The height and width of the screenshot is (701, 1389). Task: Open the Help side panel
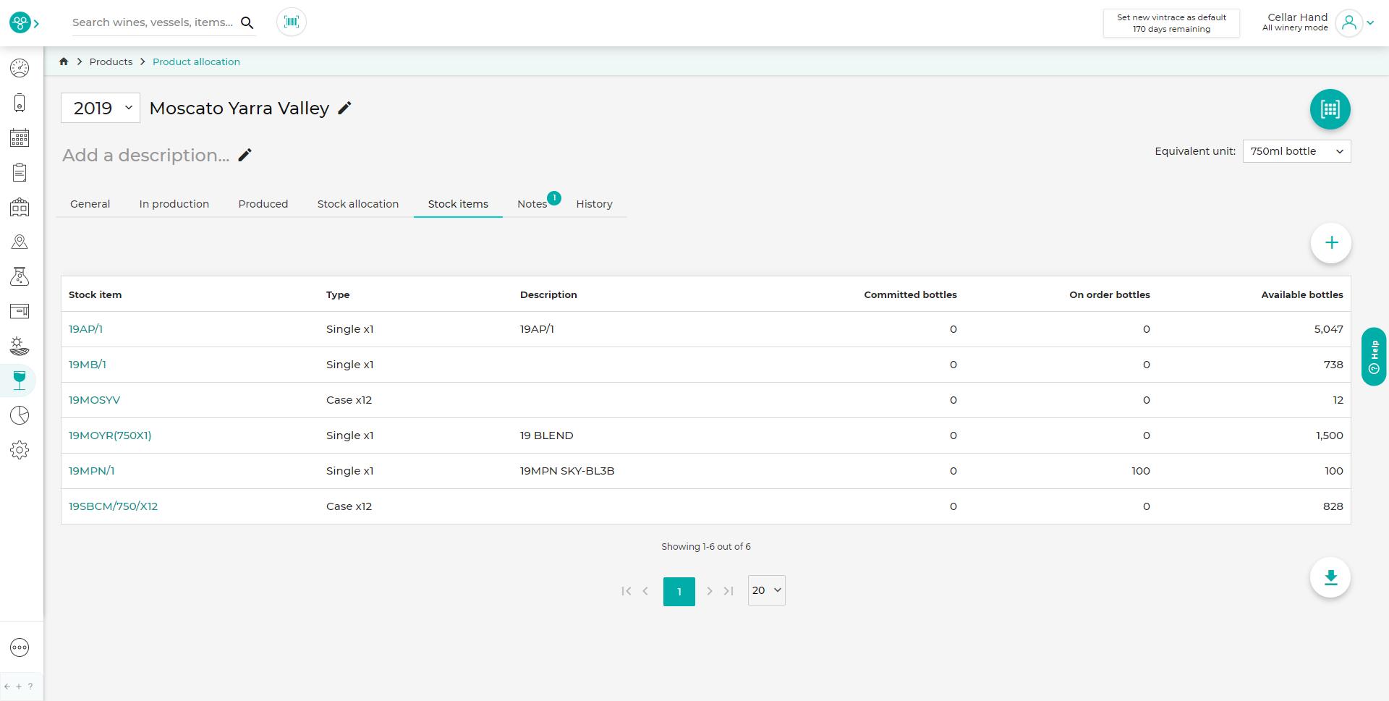(1374, 357)
